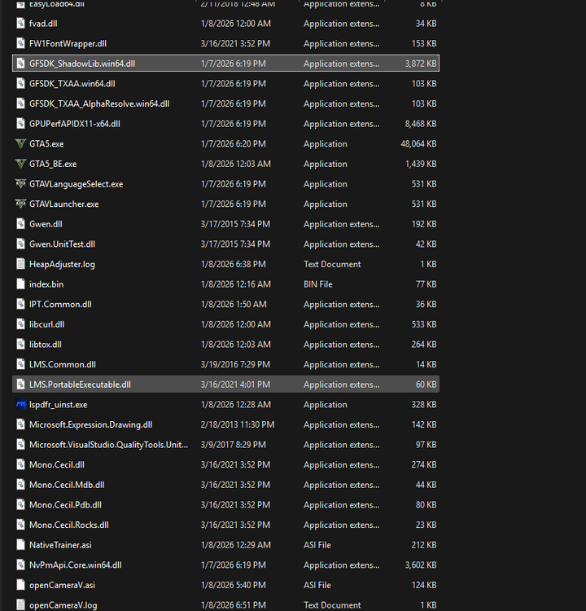Click the NativeTrainer.asi file icon
This screenshot has height=611, width=586.
pyautogui.click(x=20, y=545)
